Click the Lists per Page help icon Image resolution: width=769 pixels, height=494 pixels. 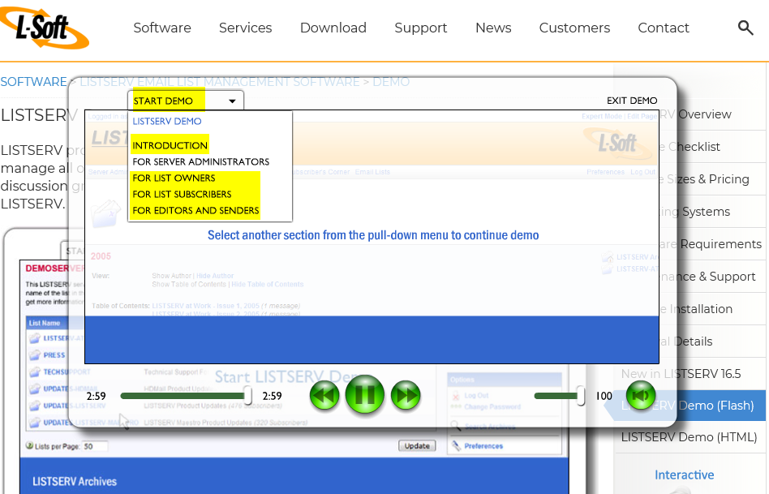pyautogui.click(x=29, y=446)
